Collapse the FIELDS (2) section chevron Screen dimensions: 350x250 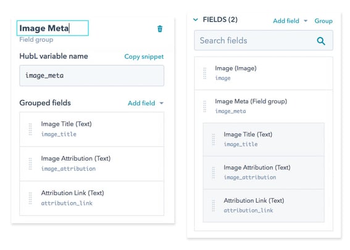196,20
